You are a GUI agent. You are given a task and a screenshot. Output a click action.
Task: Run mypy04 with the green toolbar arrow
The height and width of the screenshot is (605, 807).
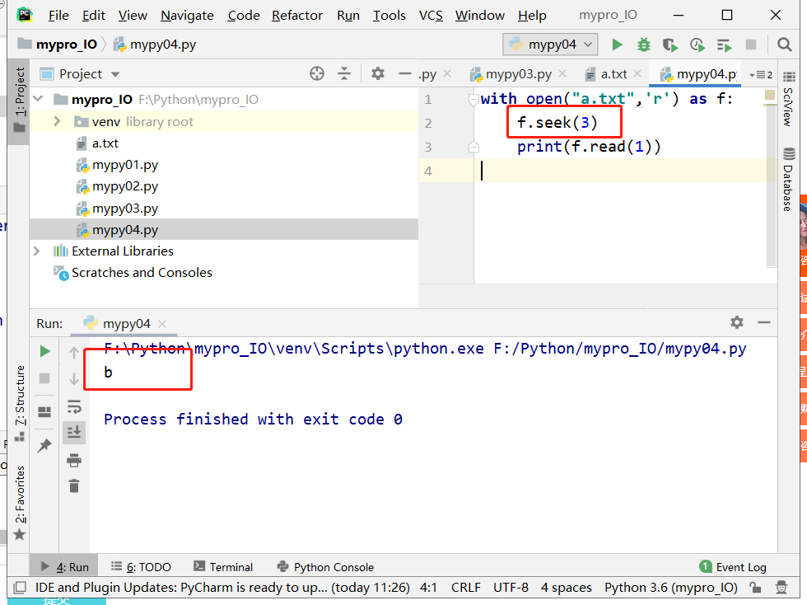[x=617, y=45]
